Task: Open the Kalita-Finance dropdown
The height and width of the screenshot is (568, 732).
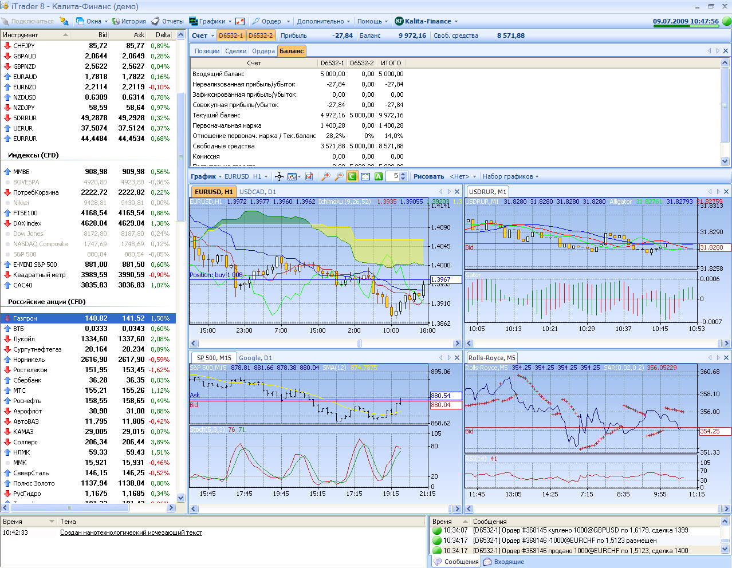Action: coord(427,21)
